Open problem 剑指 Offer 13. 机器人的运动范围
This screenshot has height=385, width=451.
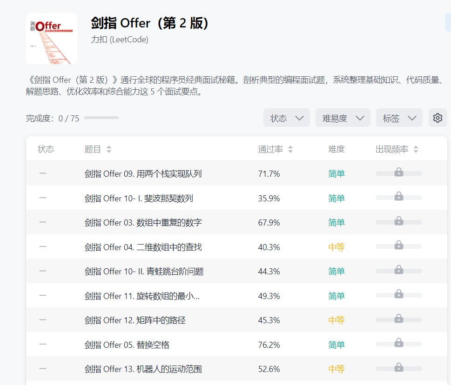[143, 369]
